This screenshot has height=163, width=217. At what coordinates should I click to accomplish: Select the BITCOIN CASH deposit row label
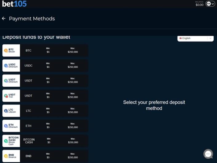[29, 141]
